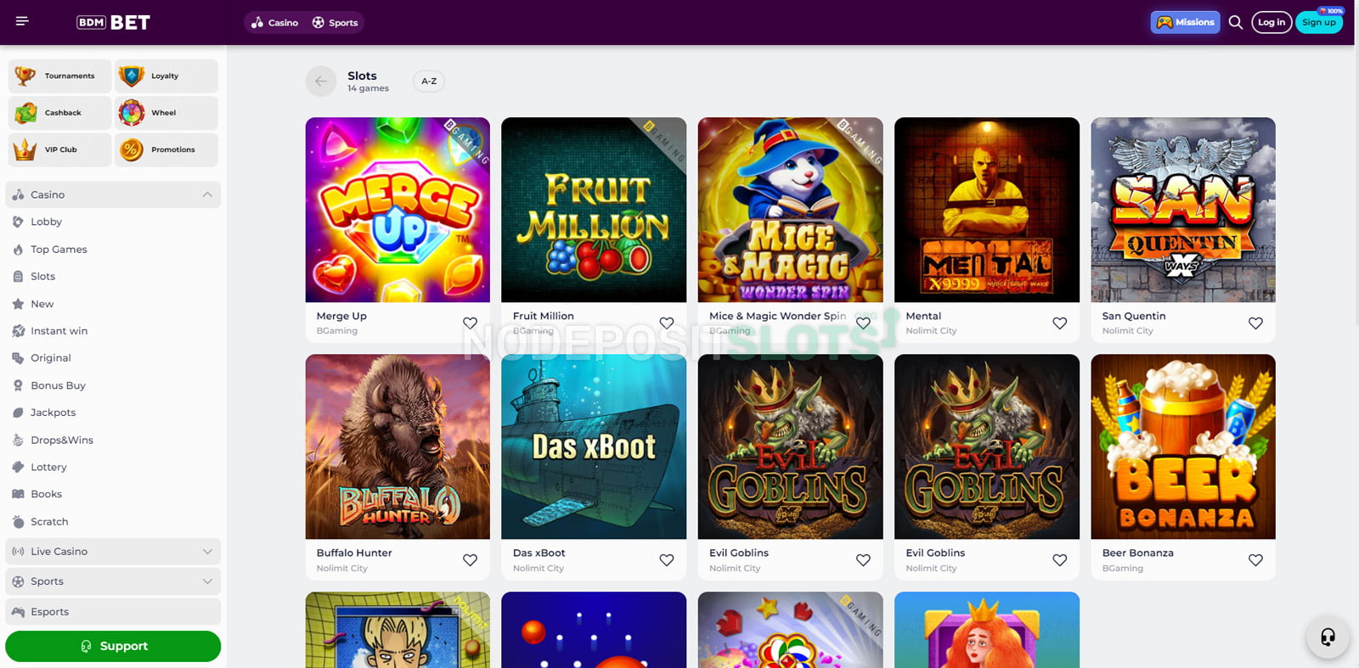Toggle the A-Z sort button
Screen dimensions: 1359x668
[x=429, y=81]
